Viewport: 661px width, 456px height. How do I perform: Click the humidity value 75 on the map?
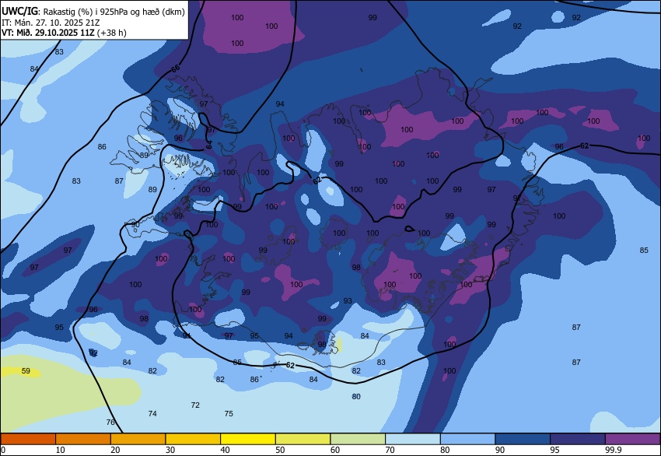tap(229, 413)
